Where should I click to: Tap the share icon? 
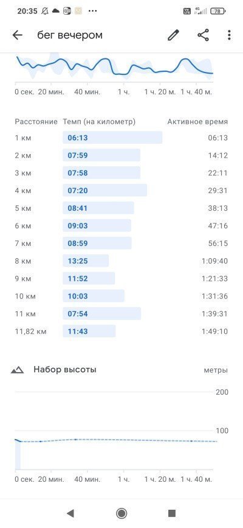pos(203,35)
